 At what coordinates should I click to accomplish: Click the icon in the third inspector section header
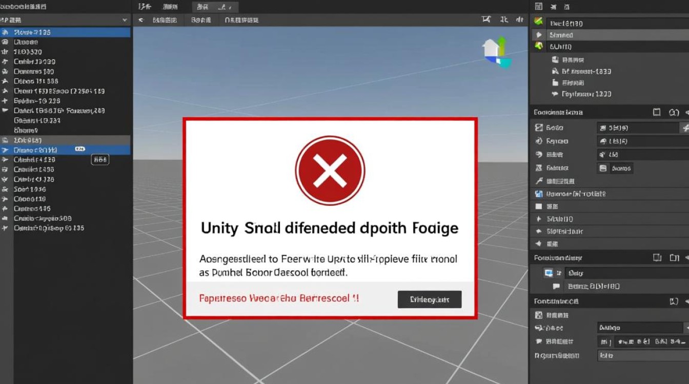[x=674, y=302]
